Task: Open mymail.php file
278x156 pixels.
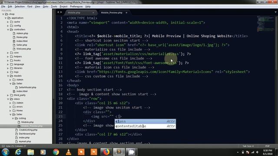Action: point(25,142)
